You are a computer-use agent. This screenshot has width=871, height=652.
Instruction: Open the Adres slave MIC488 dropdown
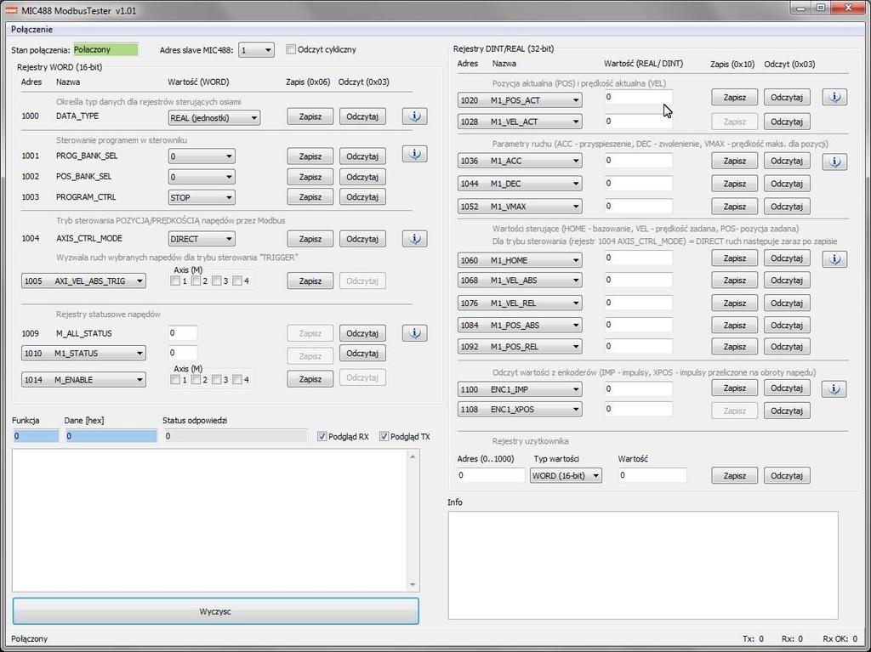tap(256, 50)
